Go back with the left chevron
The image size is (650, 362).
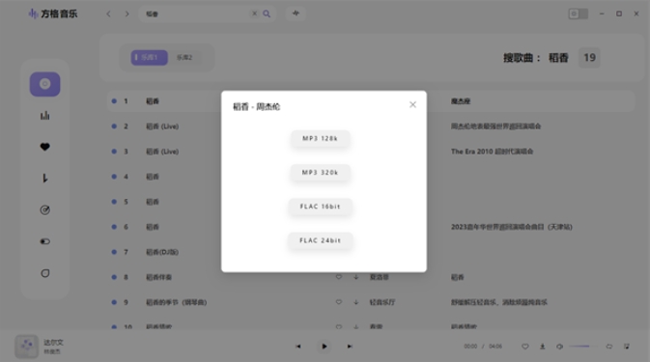point(108,14)
